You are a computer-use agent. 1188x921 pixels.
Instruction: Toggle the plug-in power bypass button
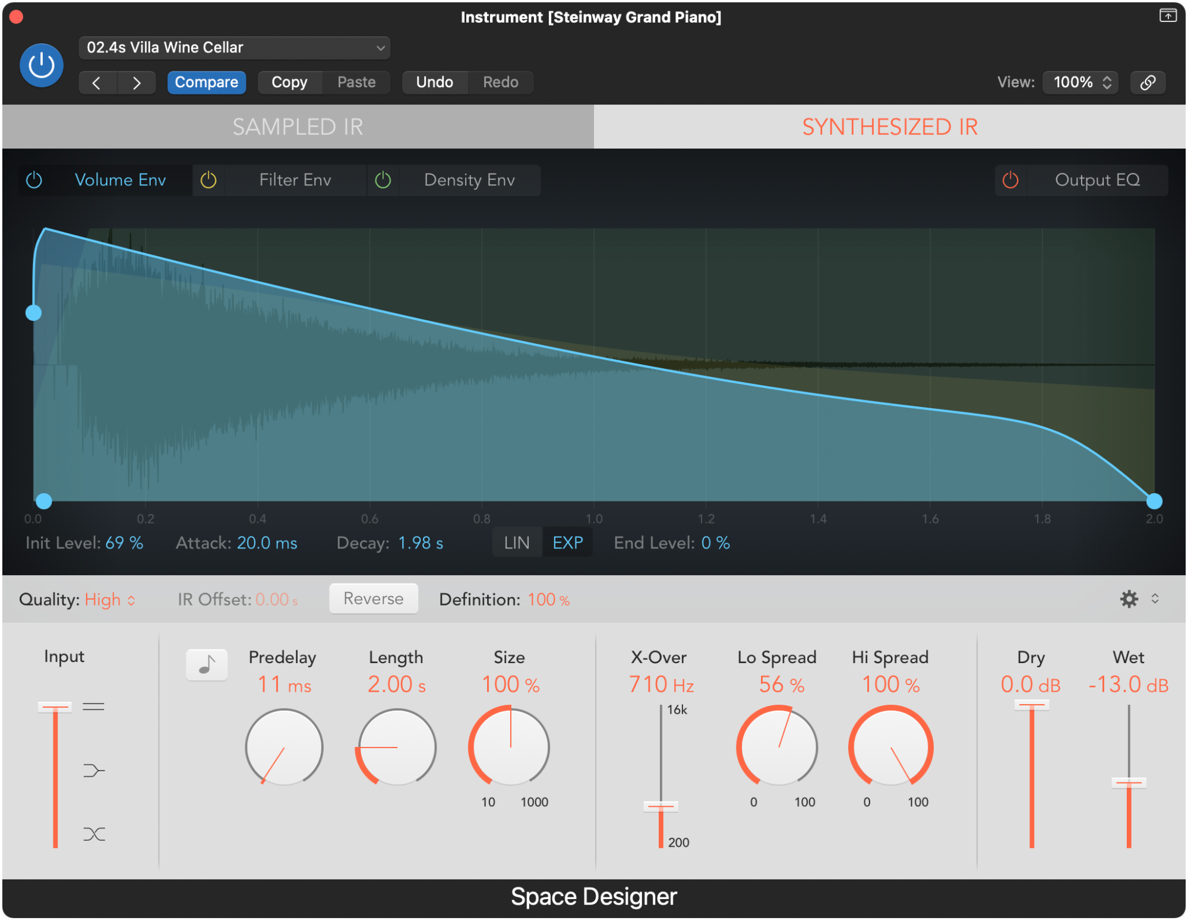click(x=42, y=65)
